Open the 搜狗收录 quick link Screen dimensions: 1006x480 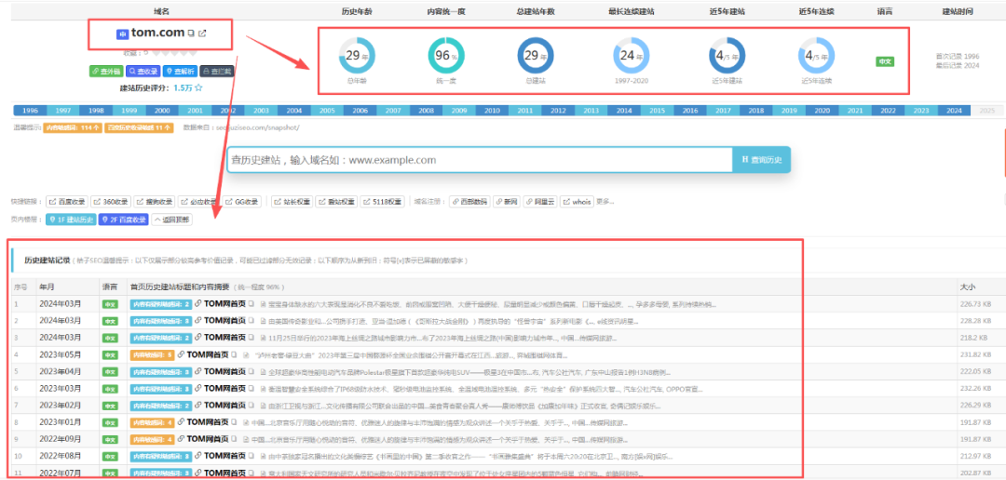tap(156, 201)
